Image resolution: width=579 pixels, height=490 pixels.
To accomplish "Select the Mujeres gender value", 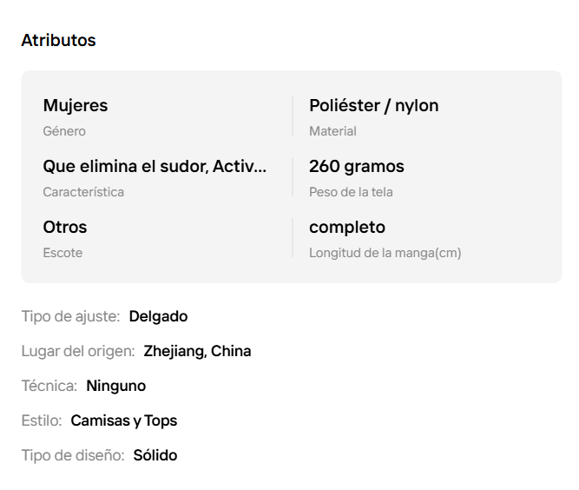I will [76, 105].
